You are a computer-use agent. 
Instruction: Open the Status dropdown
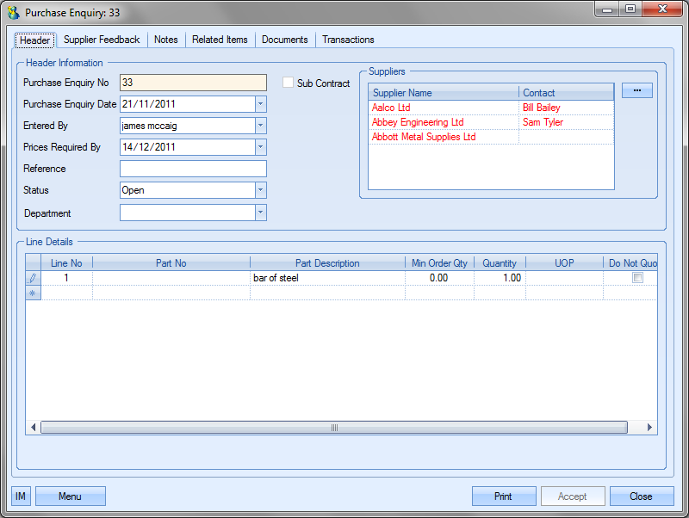(260, 190)
